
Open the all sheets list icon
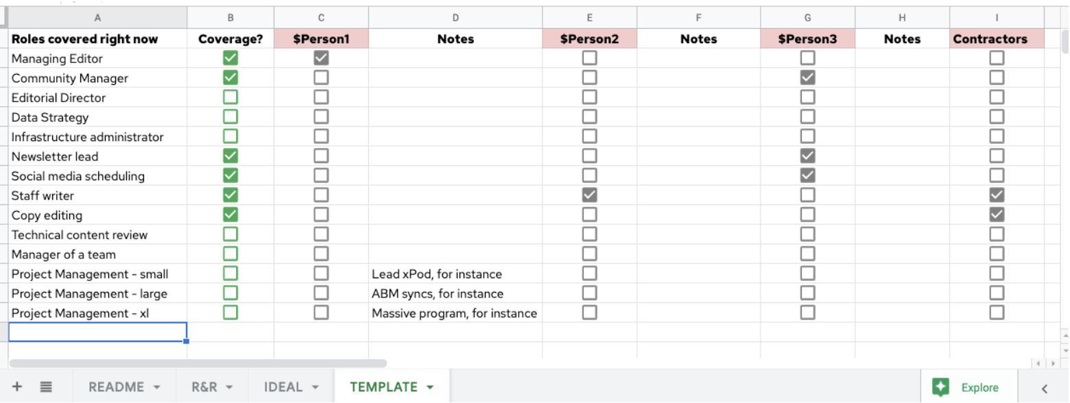[46, 387]
